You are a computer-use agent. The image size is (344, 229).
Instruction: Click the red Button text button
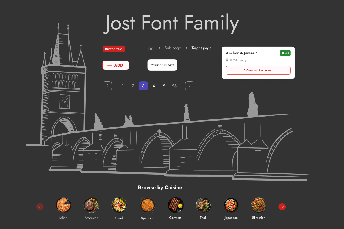(x=114, y=49)
